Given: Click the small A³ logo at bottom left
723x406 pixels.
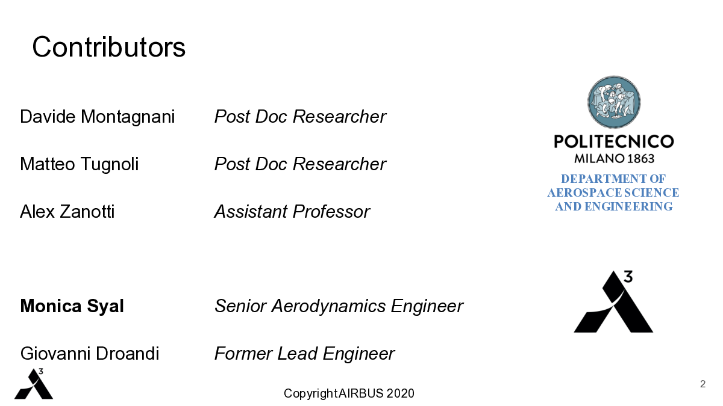Looking at the screenshot, I should (x=34, y=384).
